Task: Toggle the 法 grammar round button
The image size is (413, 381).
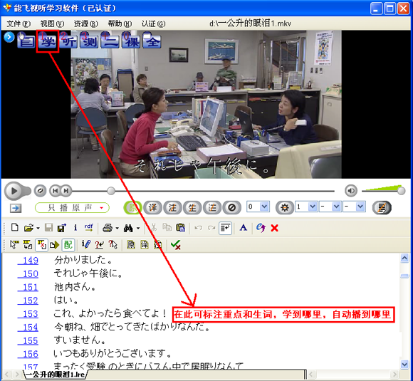Action: click(212, 208)
